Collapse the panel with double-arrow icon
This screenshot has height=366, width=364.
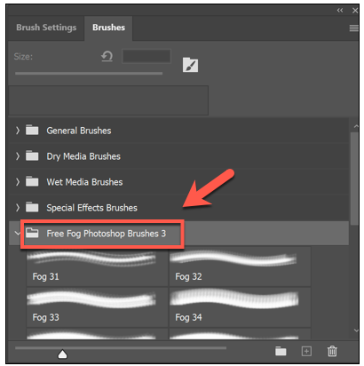340,11
